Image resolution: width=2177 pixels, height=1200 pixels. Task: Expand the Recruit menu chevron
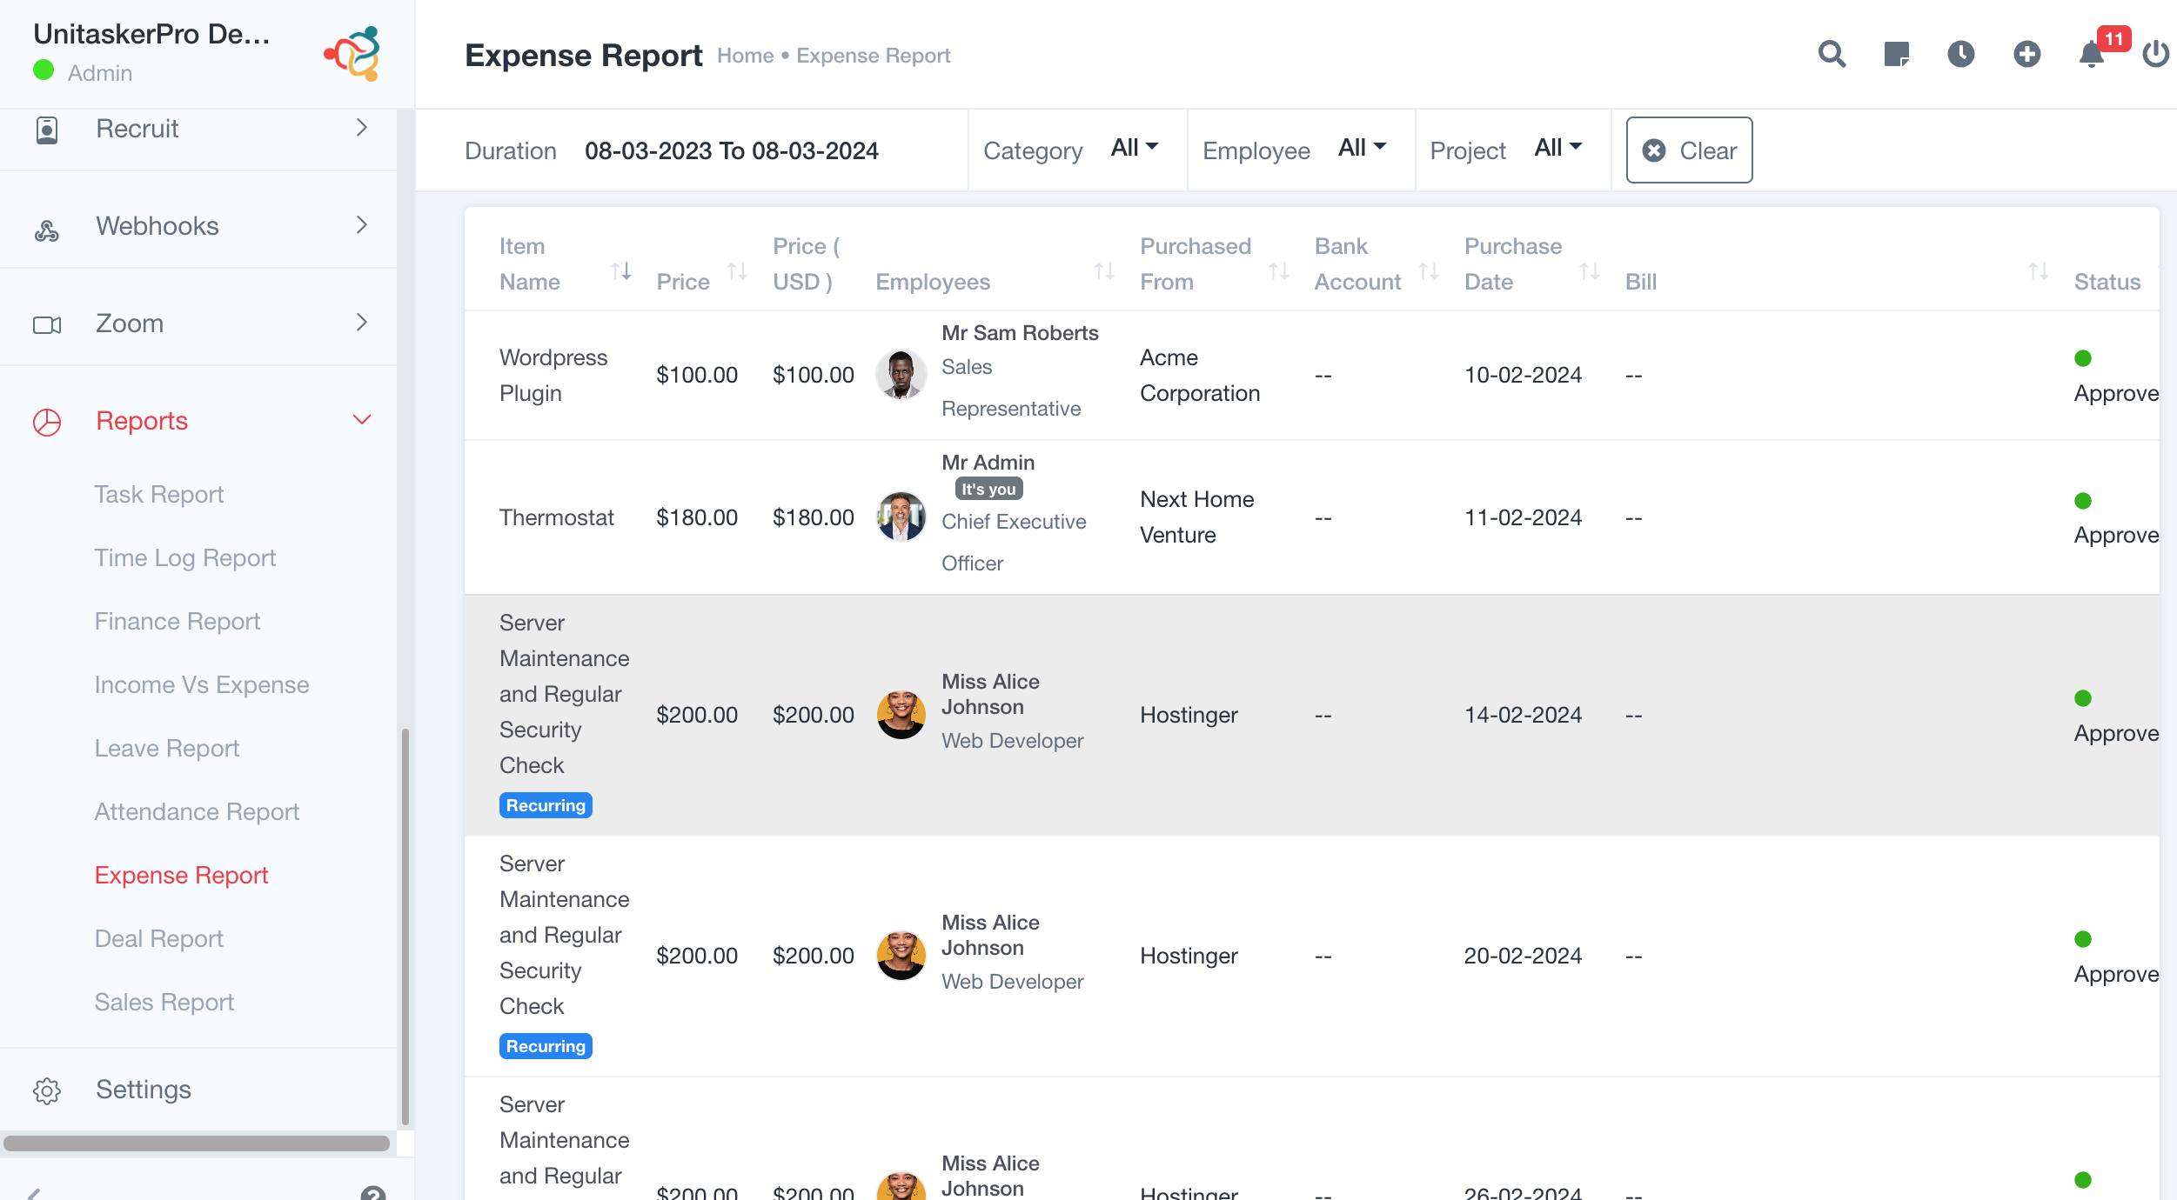(362, 128)
